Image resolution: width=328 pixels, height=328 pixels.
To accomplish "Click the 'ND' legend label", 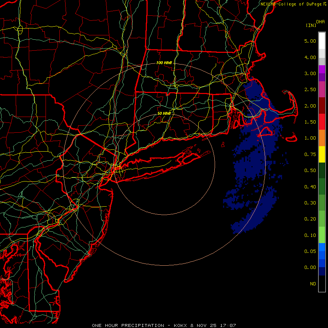I will [x=313, y=284].
